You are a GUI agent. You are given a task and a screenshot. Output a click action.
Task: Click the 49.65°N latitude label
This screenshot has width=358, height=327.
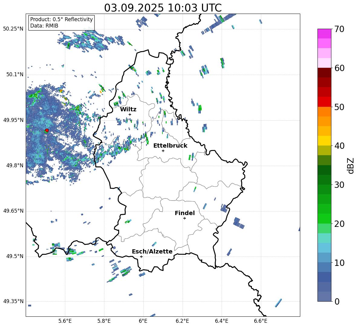tap(13, 211)
